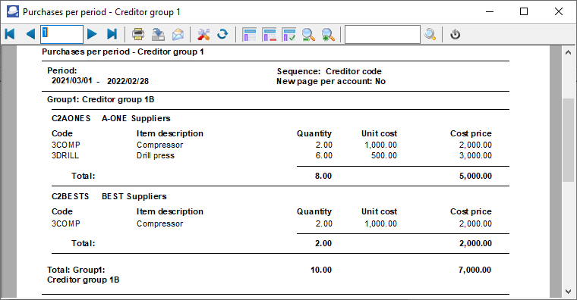Click the 5,000.00 total cost price
577x300 pixels.
coord(475,176)
